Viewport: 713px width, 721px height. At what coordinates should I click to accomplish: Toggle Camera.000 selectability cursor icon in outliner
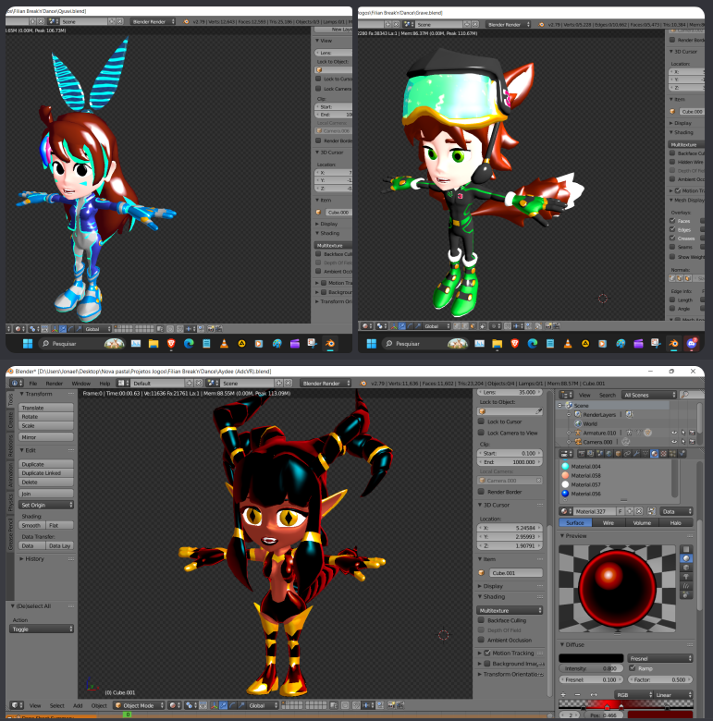683,442
